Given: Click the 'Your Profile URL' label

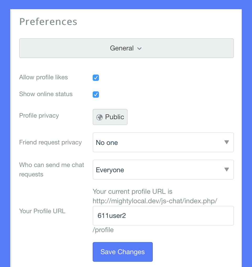Looking at the screenshot, I should (42, 211).
